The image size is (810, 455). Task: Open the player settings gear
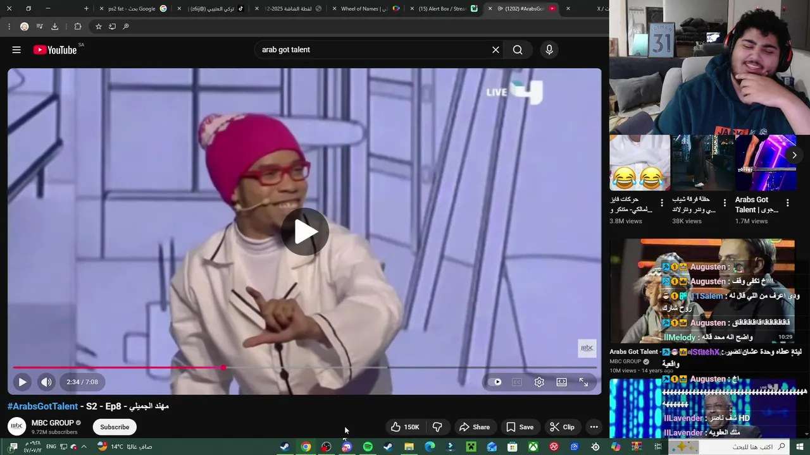click(539, 382)
